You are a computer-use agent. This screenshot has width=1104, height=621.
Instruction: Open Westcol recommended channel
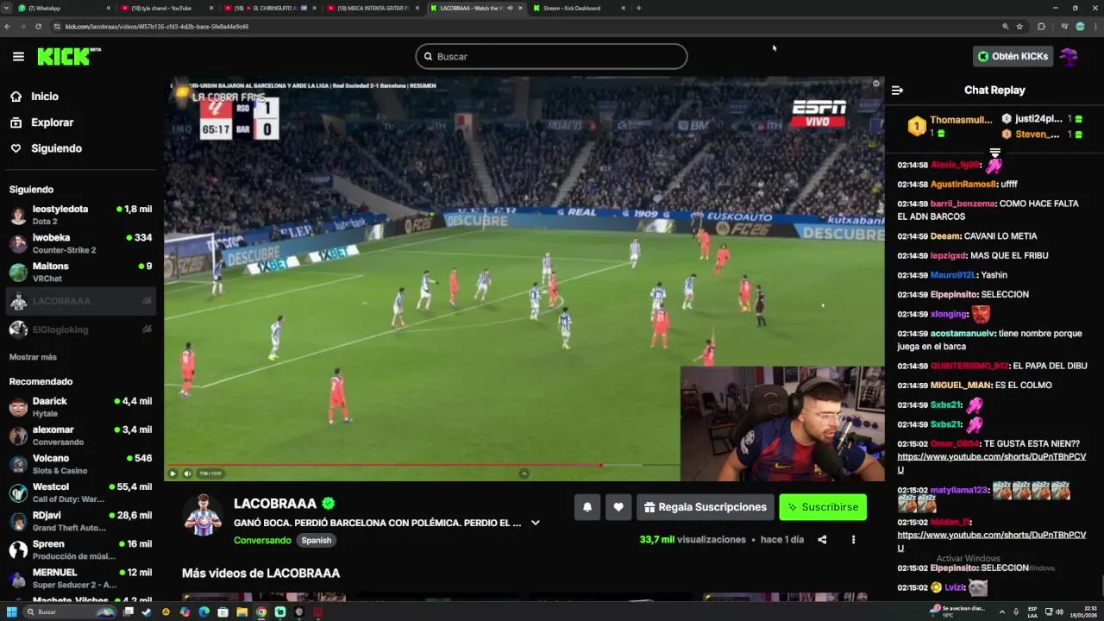point(81,492)
